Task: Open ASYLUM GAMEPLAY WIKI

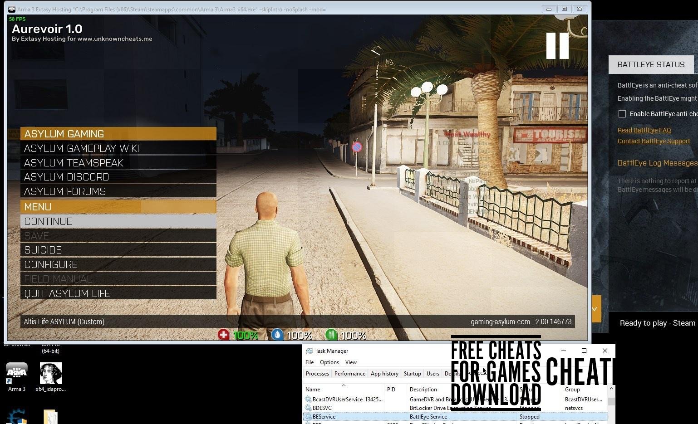Action: tap(118, 148)
